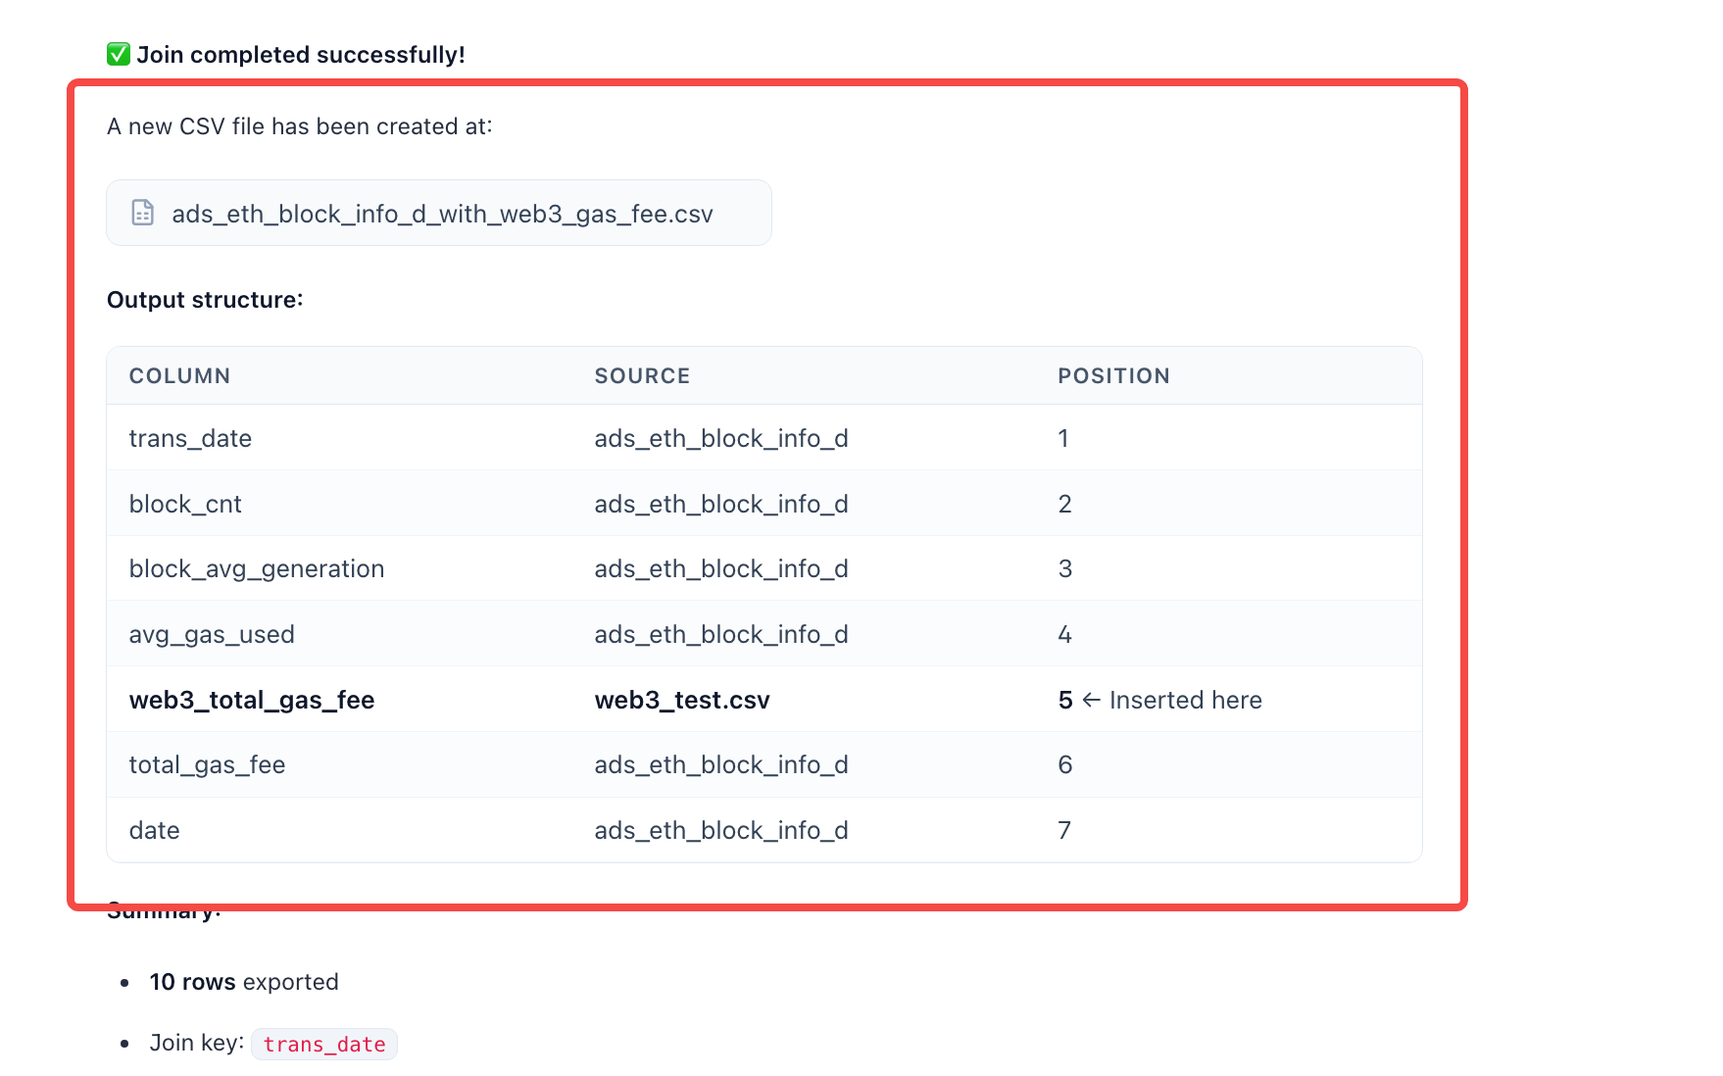Click the trans_date join key code tag

coord(324,1045)
